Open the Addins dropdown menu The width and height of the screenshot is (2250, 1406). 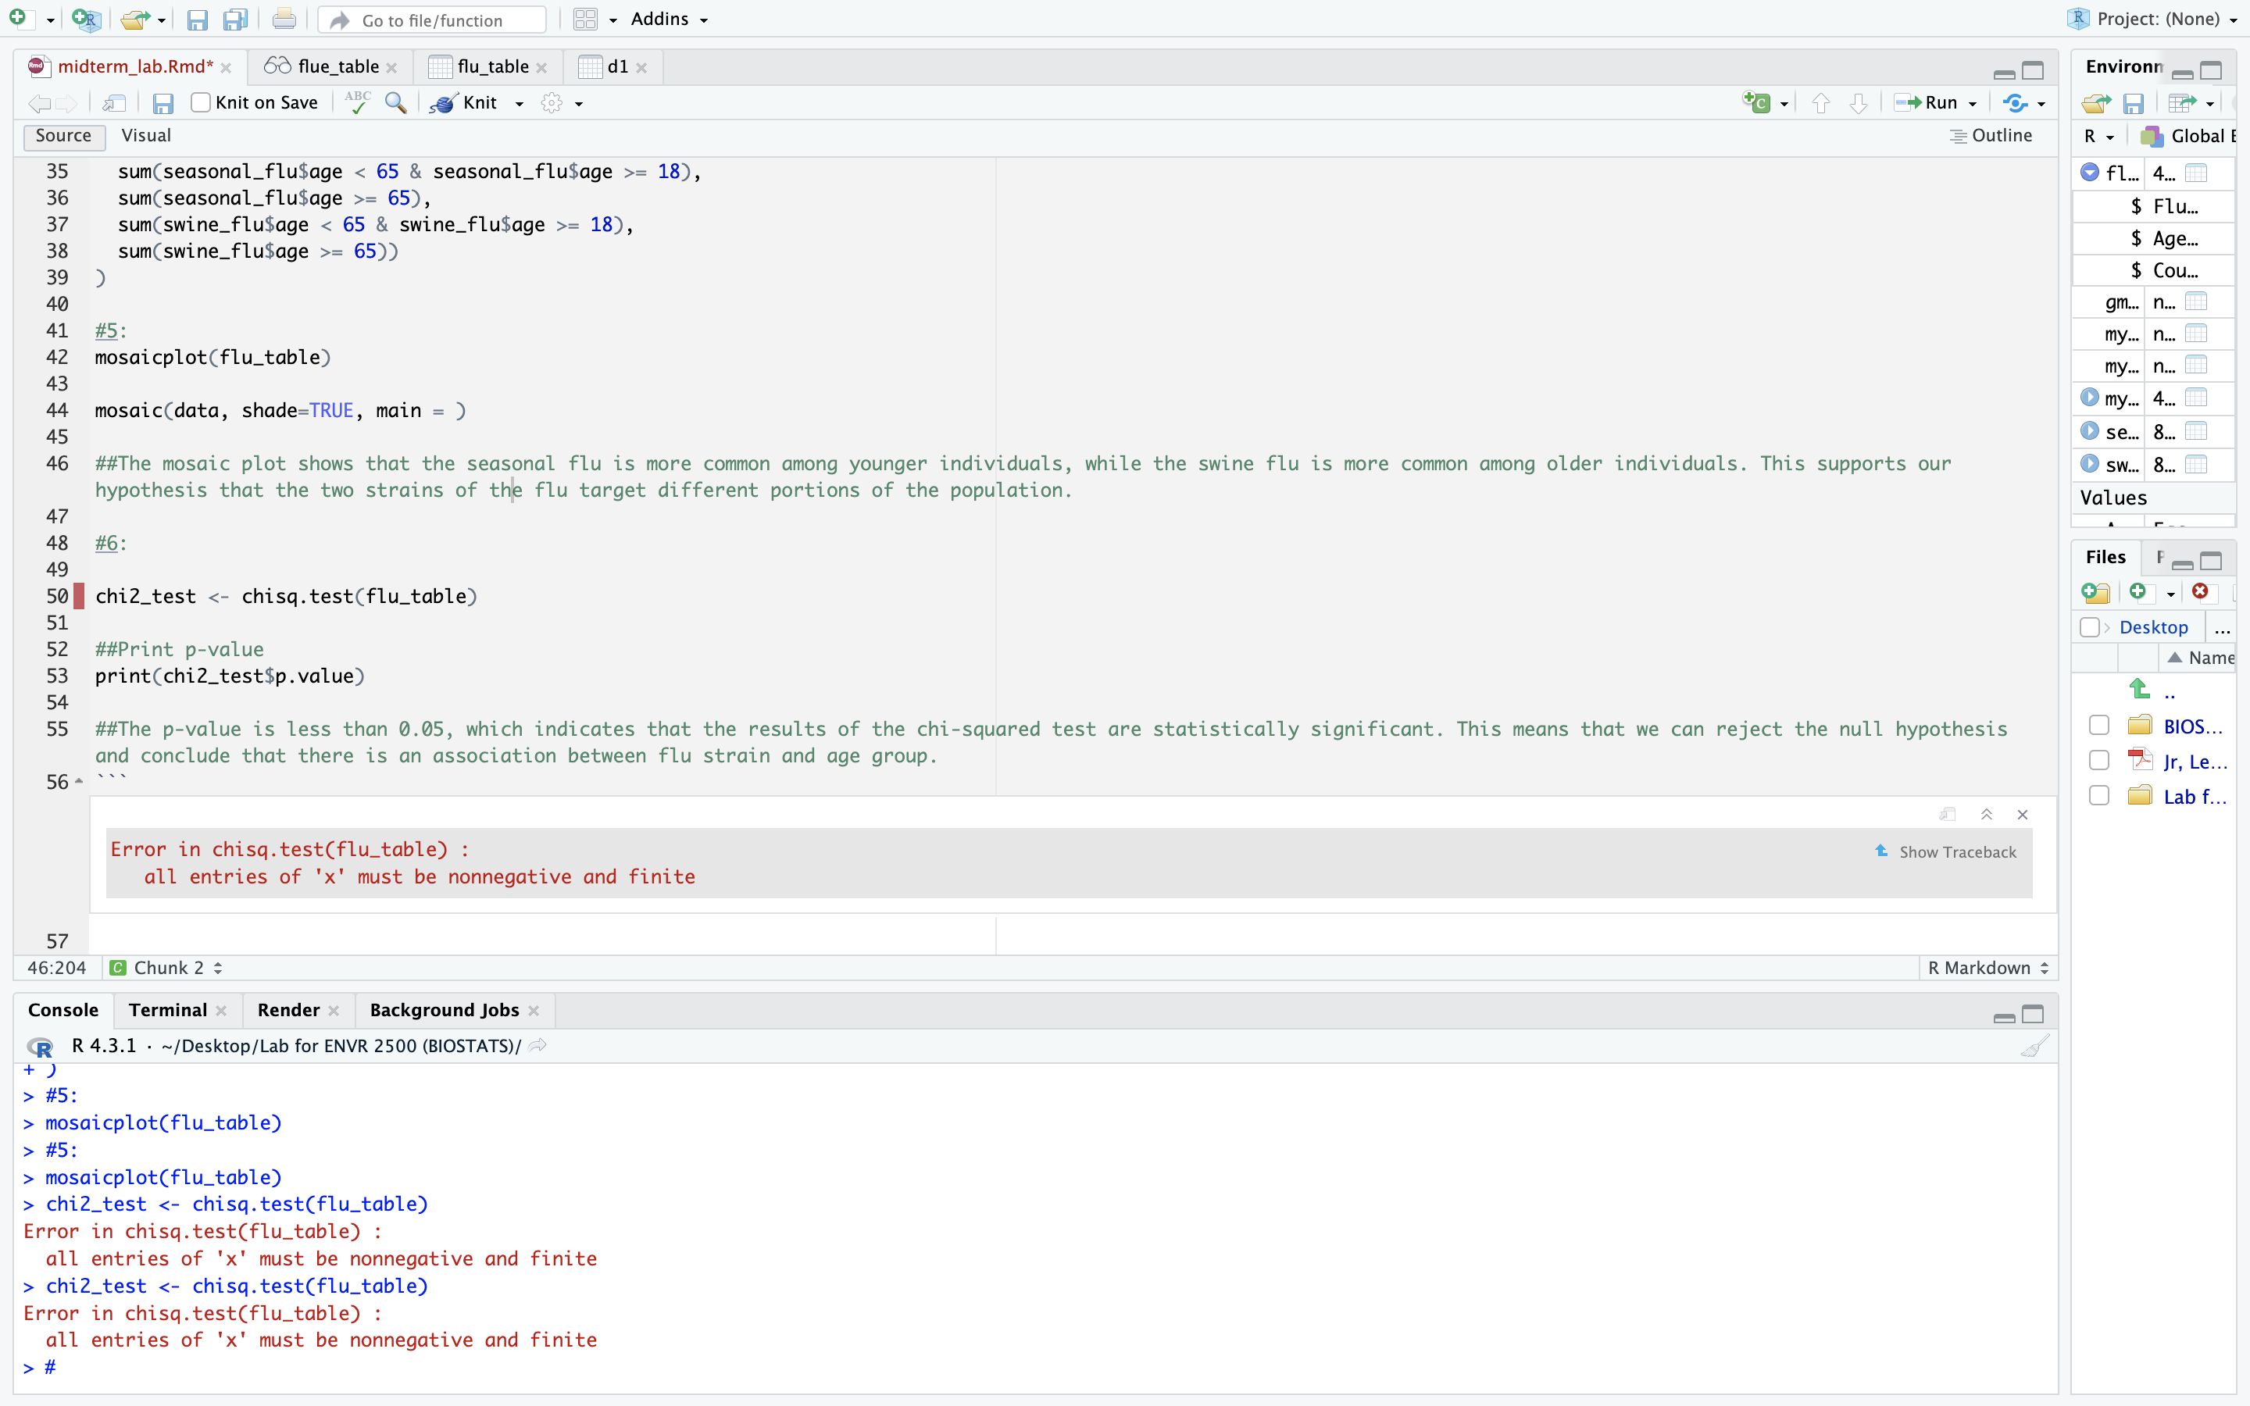pos(669,20)
